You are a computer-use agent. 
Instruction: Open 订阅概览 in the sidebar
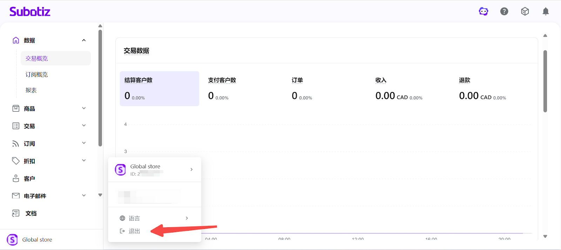point(37,75)
